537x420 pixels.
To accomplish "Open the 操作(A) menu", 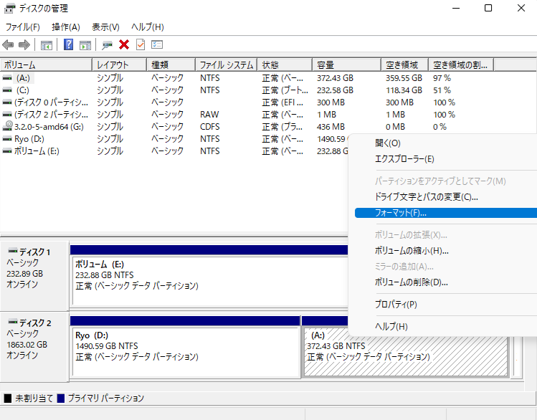I will pyautogui.click(x=66, y=27).
